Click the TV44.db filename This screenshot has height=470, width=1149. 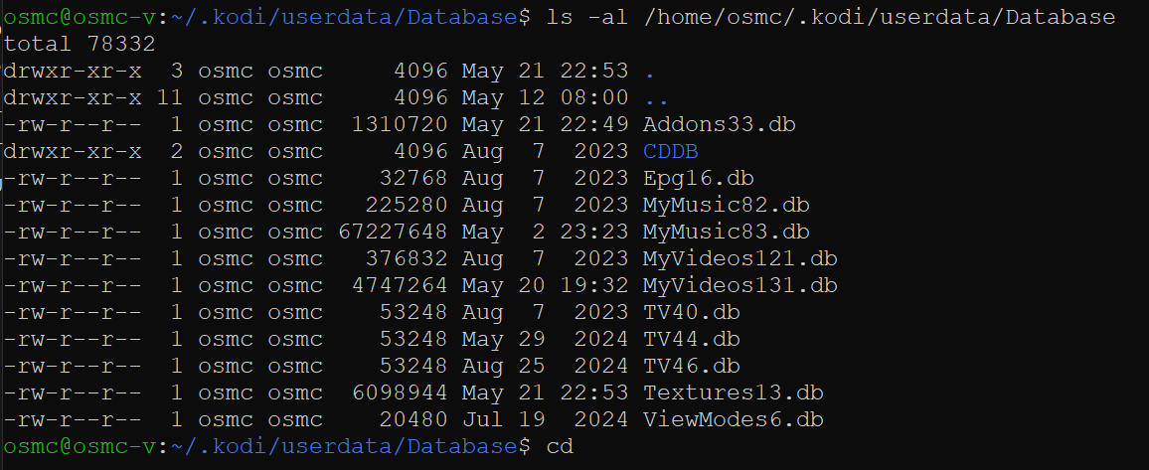691,339
